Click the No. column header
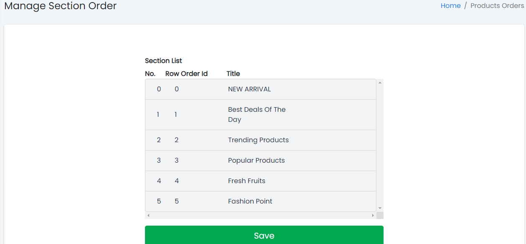 [150, 74]
